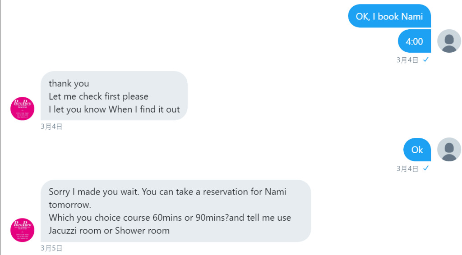Click the 3月4日 timestamp under the Ok message
462x255 pixels.
click(x=407, y=168)
